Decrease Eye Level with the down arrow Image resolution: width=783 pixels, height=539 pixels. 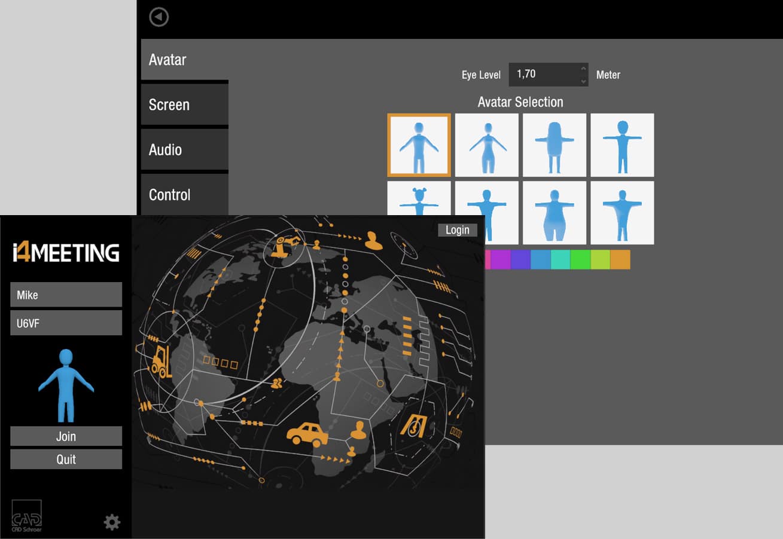(x=583, y=81)
